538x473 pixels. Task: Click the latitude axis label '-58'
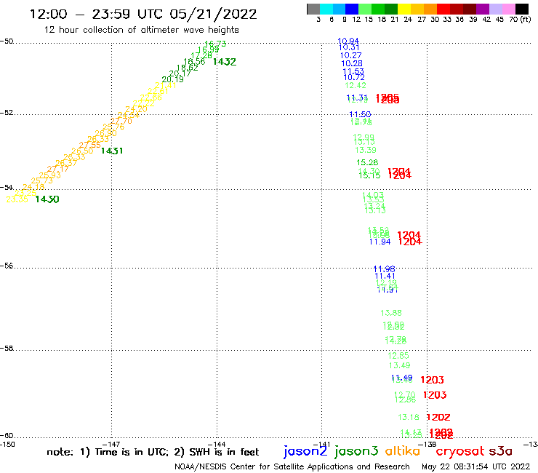pyautogui.click(x=7, y=348)
